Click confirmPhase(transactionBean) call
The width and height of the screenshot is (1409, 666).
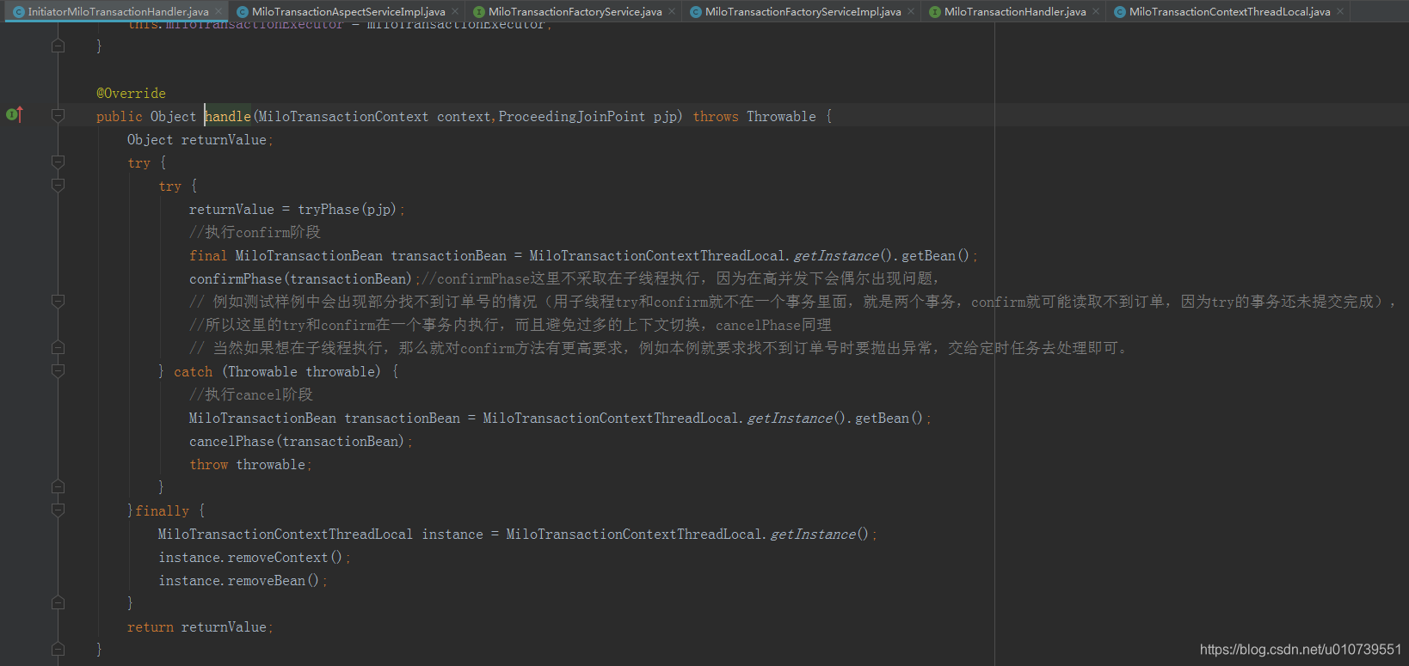tap(301, 278)
